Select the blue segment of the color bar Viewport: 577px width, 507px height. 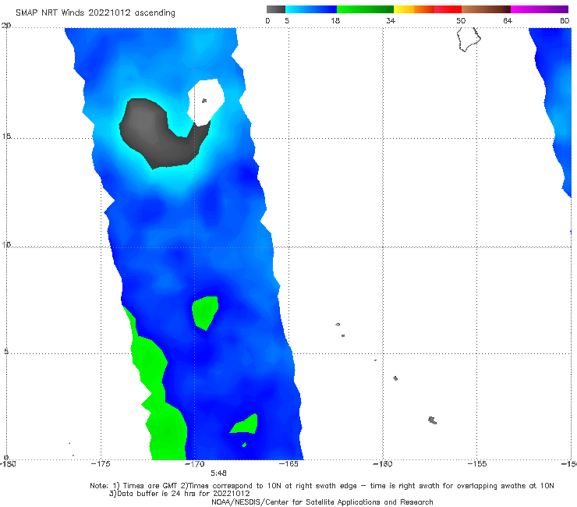coord(311,9)
